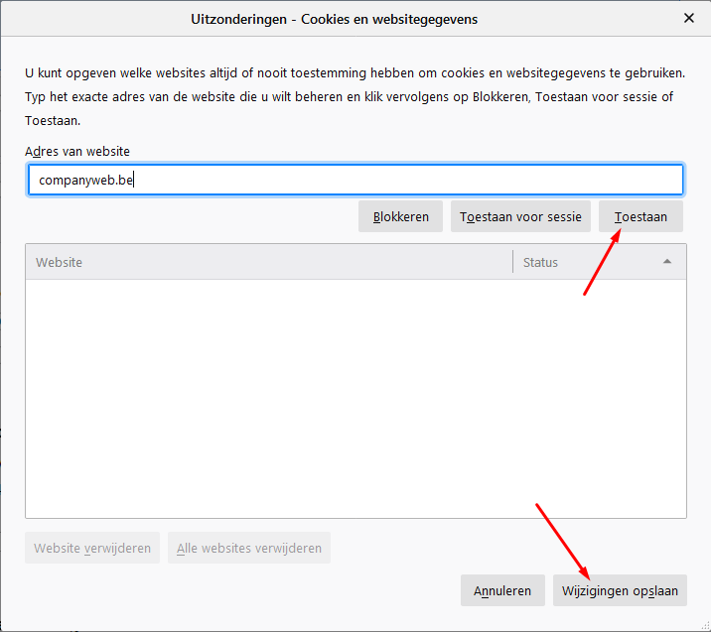Click the Website verwijderen button
The width and height of the screenshot is (711, 632).
point(92,548)
